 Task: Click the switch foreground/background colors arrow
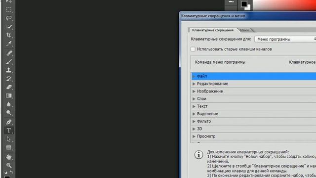(11, 172)
